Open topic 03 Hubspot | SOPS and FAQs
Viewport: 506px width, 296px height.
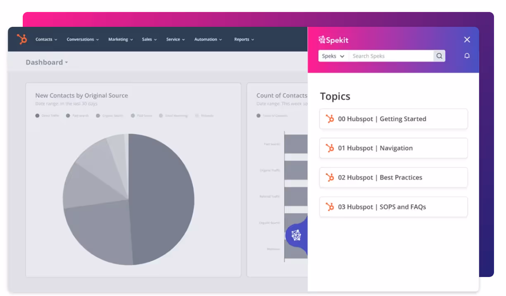pos(394,207)
